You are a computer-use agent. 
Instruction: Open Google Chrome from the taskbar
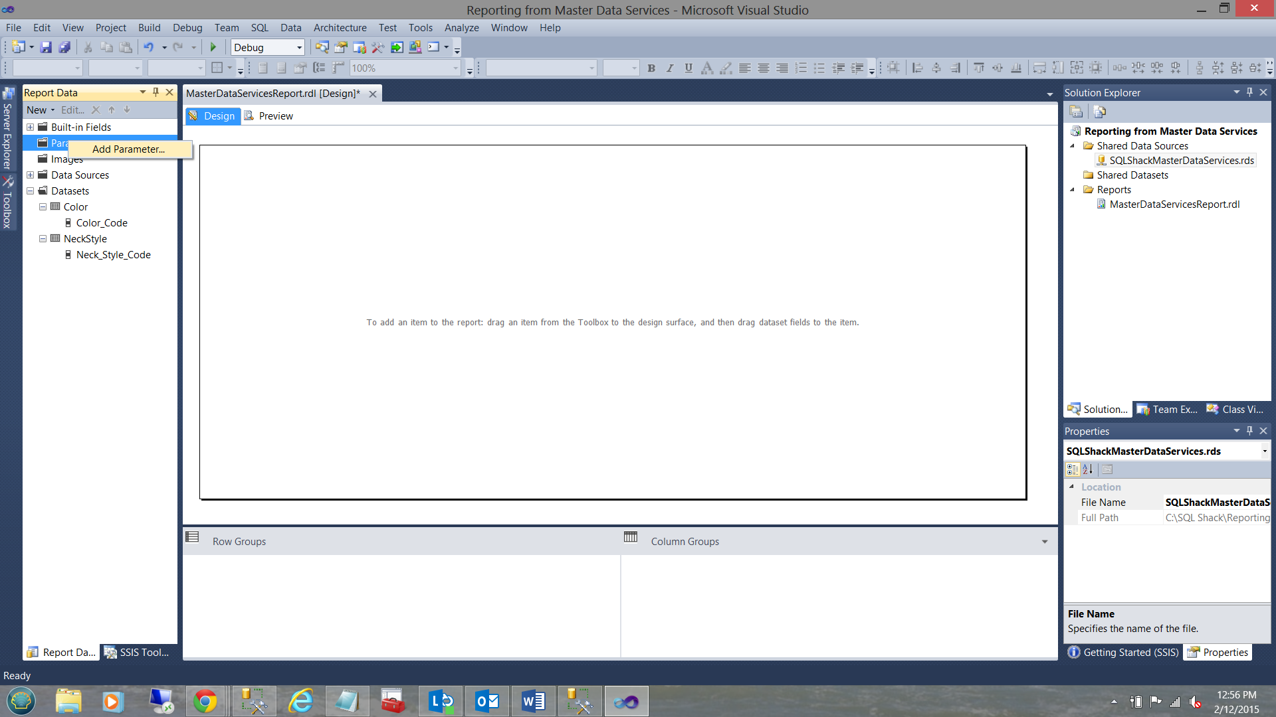coord(205,701)
